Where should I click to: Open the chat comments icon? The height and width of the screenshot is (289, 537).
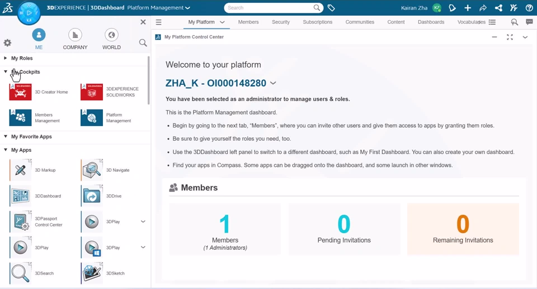pyautogui.click(x=530, y=22)
